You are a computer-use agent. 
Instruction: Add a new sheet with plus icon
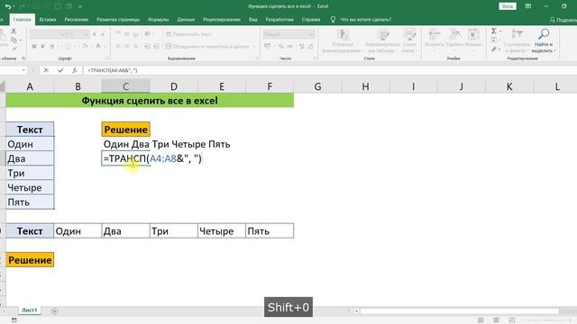[x=54, y=311]
